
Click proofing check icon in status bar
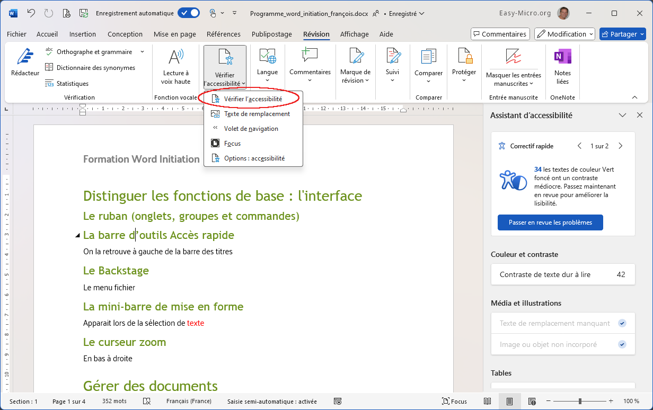point(147,402)
